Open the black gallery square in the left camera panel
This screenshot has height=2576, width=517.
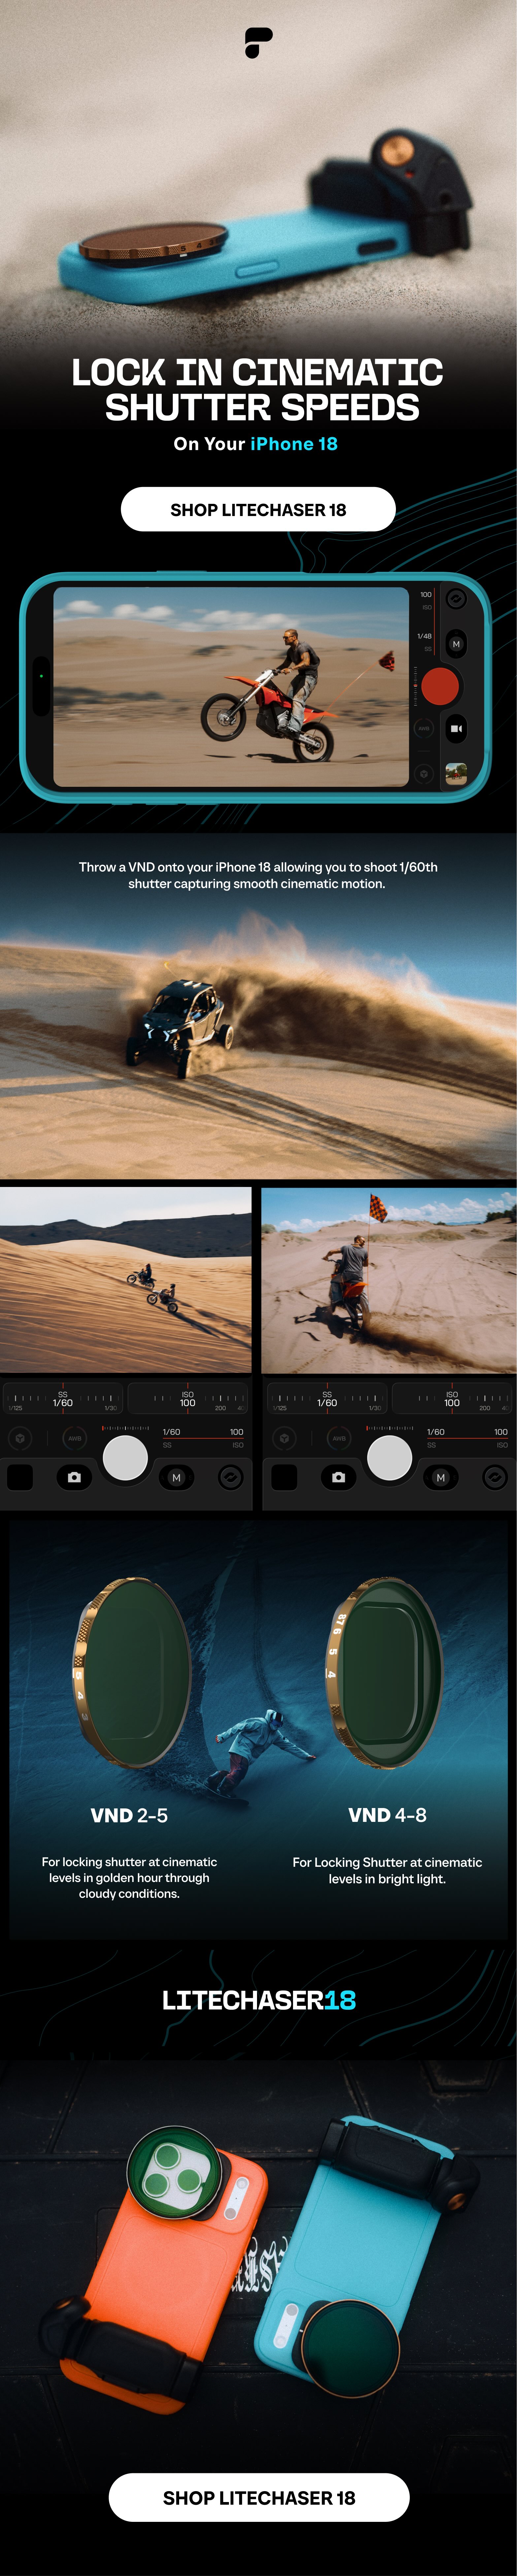coord(20,1477)
